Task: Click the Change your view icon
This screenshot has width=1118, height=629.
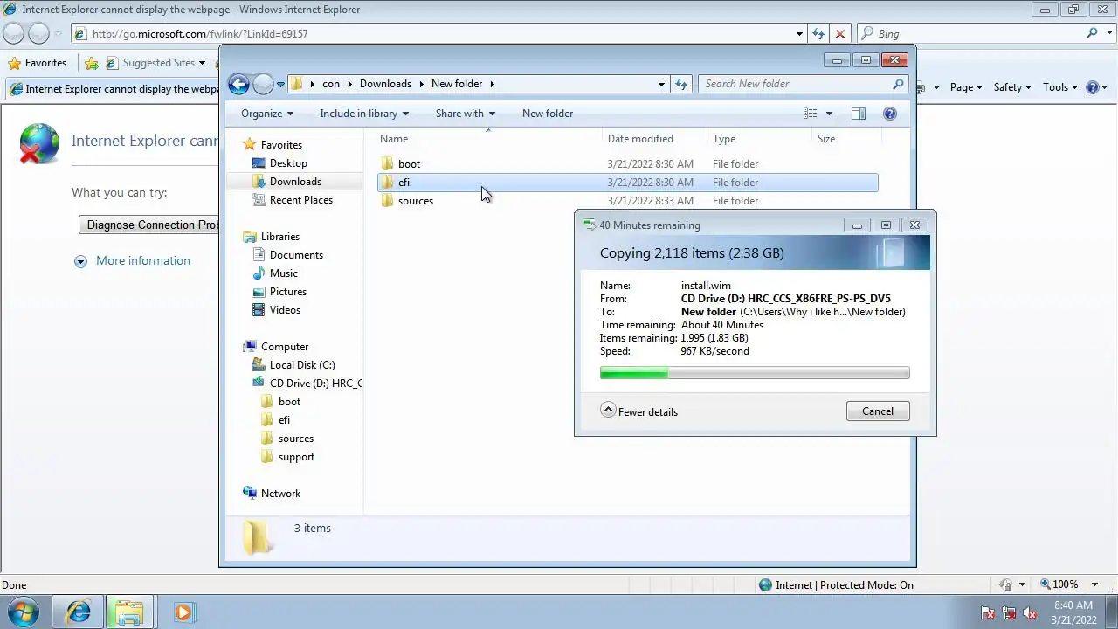Action: click(811, 114)
